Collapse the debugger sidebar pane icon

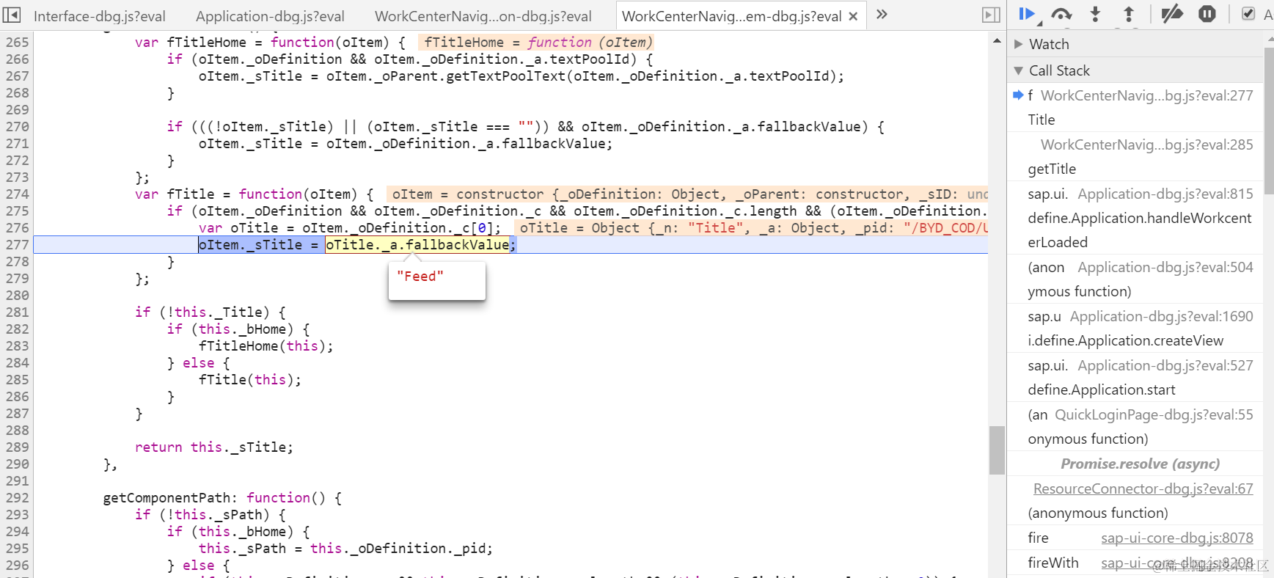click(991, 15)
